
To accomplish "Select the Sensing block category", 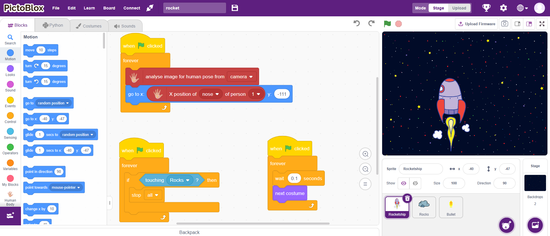I will click(x=10, y=134).
